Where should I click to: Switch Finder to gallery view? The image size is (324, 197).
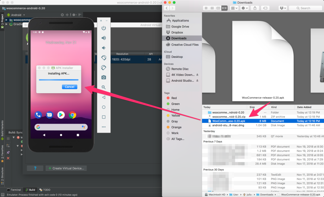tap(224, 8)
